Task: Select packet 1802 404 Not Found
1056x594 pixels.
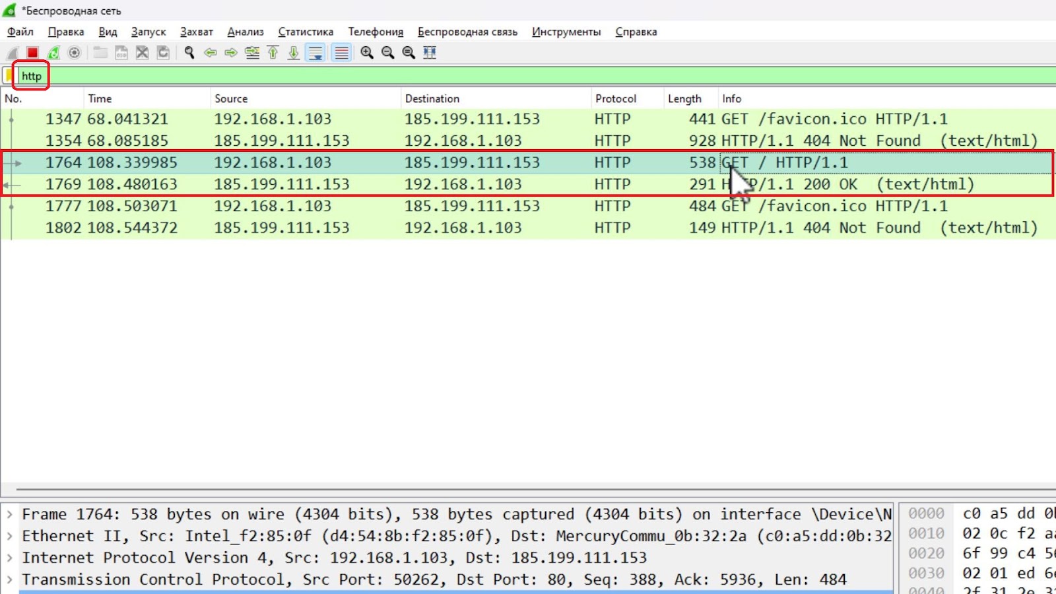Action: [x=528, y=228]
